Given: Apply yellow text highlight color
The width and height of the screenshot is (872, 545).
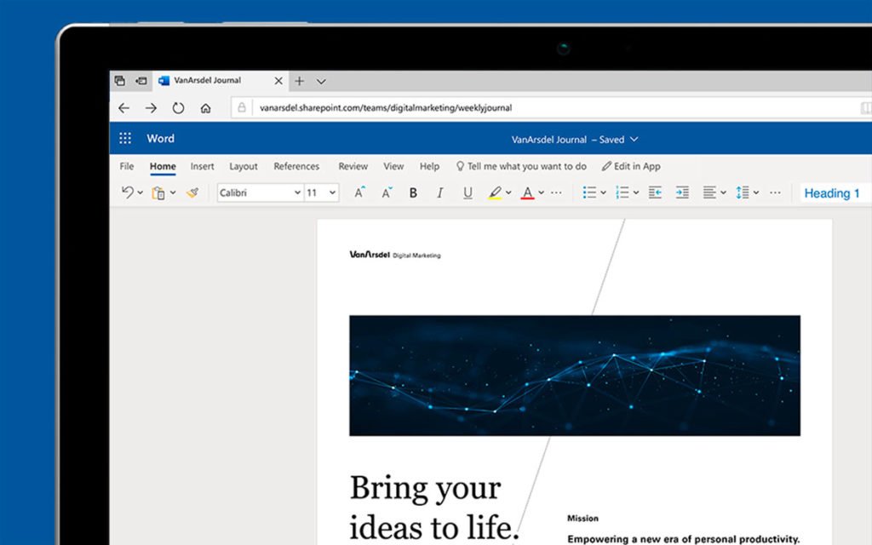Looking at the screenshot, I should (x=495, y=193).
